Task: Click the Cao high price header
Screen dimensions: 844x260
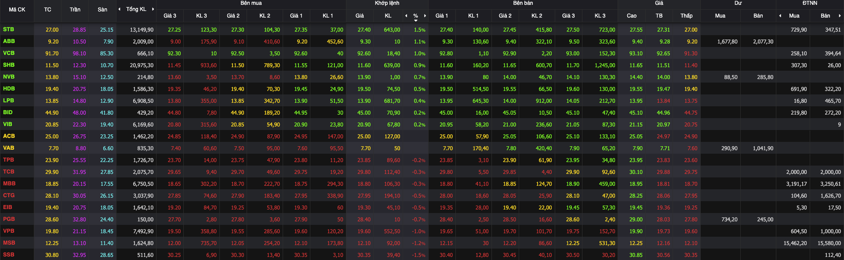Action: 632,16
